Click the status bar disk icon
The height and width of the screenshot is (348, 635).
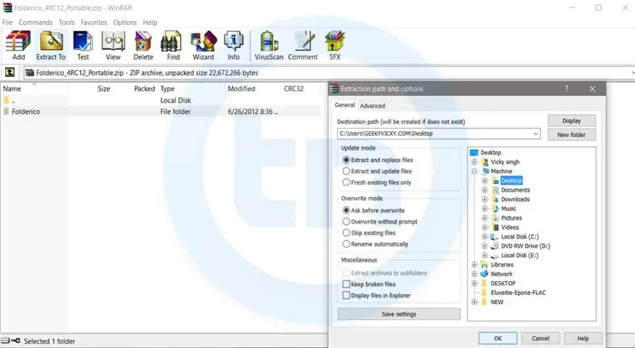tap(6, 341)
